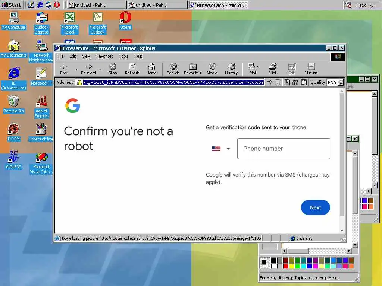Go to the Home page
382x286 pixels.
151,69
